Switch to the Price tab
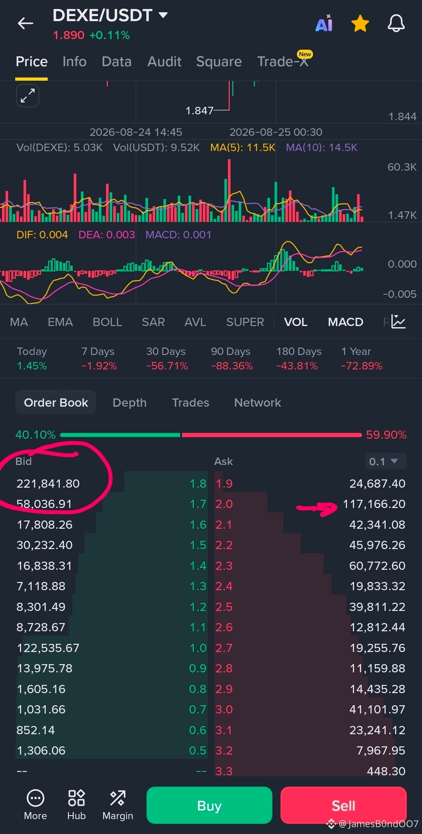 click(x=32, y=62)
